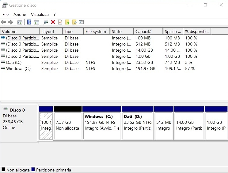Image resolution: width=228 pixels, height=173 pixels.
Task: Select the 7,37 GB Non allocata block
Action: [68, 123]
